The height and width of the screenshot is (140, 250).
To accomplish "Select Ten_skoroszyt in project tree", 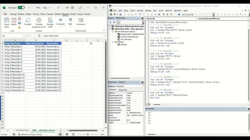I will tap(126, 39).
